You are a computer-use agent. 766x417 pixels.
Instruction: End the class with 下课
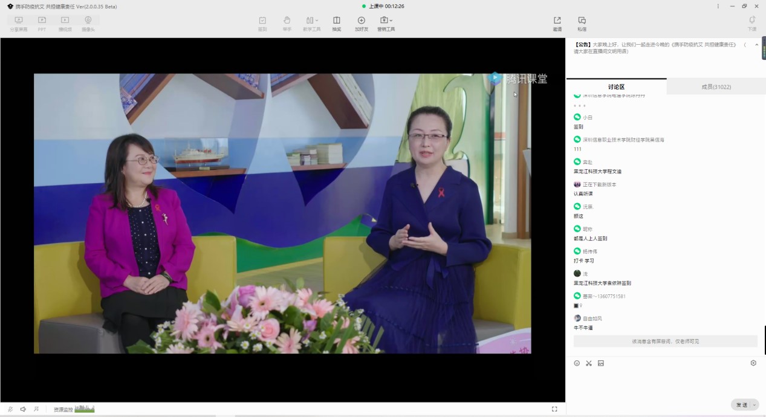coord(752,24)
